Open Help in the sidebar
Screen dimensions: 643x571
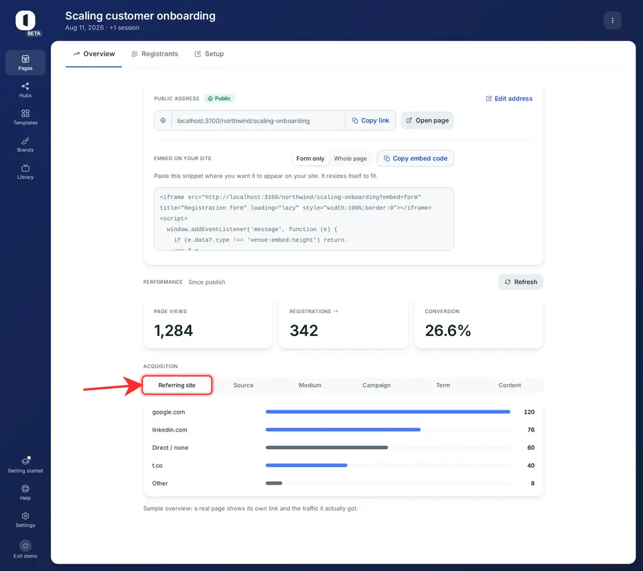25,492
